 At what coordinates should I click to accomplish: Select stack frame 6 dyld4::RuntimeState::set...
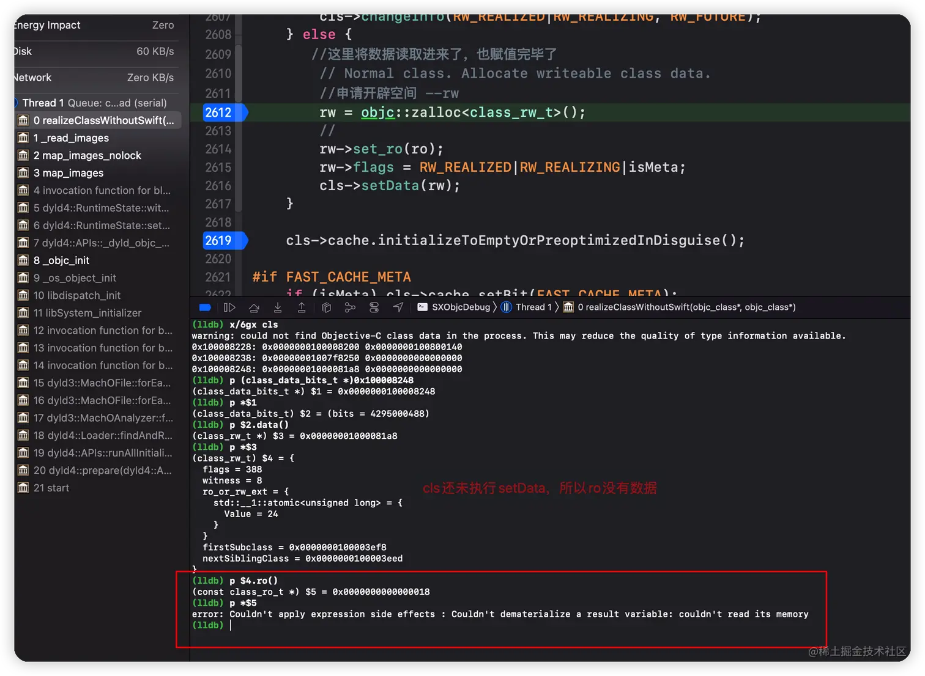98,226
